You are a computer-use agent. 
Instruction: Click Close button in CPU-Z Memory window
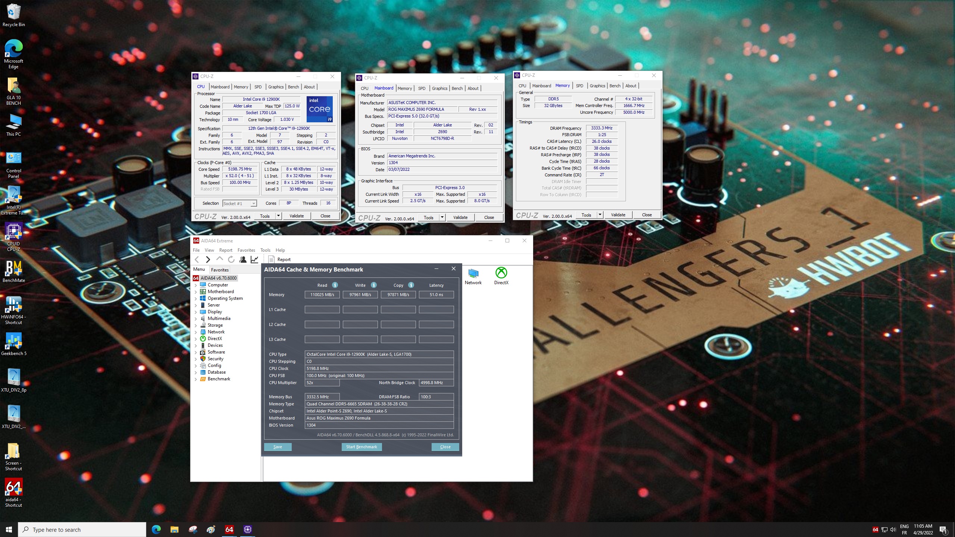tap(647, 215)
